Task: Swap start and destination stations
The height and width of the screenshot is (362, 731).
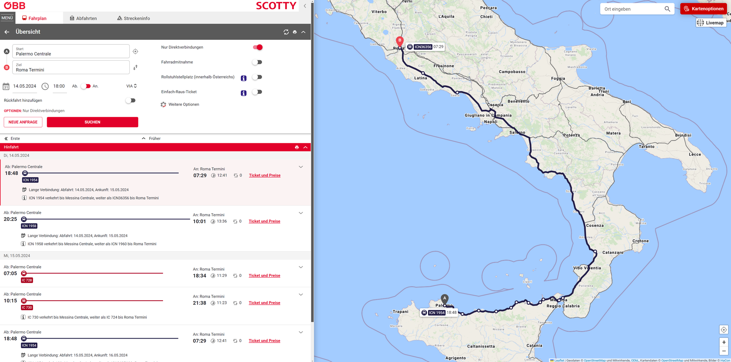Action: [x=135, y=67]
